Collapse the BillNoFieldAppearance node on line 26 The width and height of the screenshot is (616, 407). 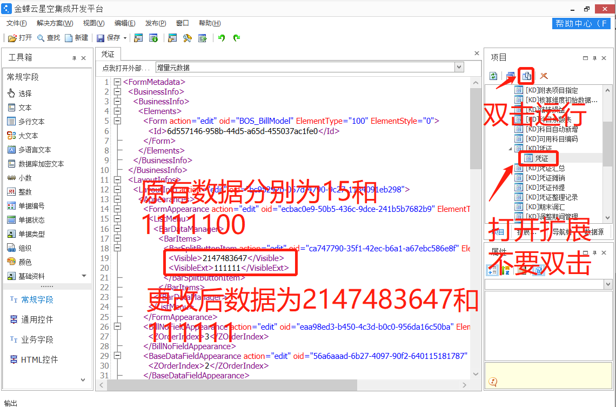click(117, 326)
